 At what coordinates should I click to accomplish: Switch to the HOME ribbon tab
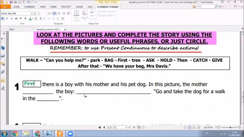click(x=16, y=7)
